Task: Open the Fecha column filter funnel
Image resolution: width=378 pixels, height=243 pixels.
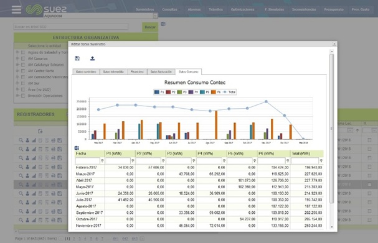Action: click(x=102, y=161)
